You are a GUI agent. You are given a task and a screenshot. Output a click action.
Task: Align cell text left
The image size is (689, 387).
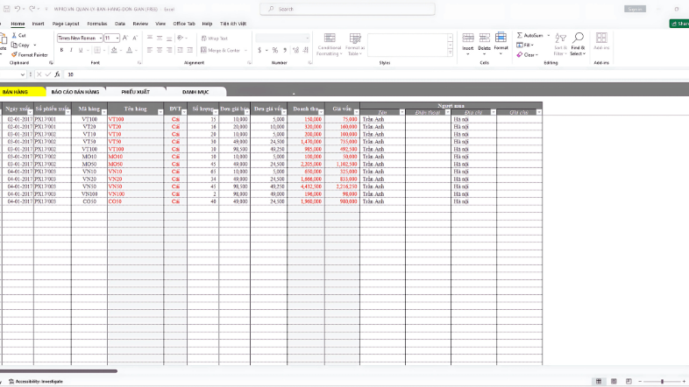(150, 50)
